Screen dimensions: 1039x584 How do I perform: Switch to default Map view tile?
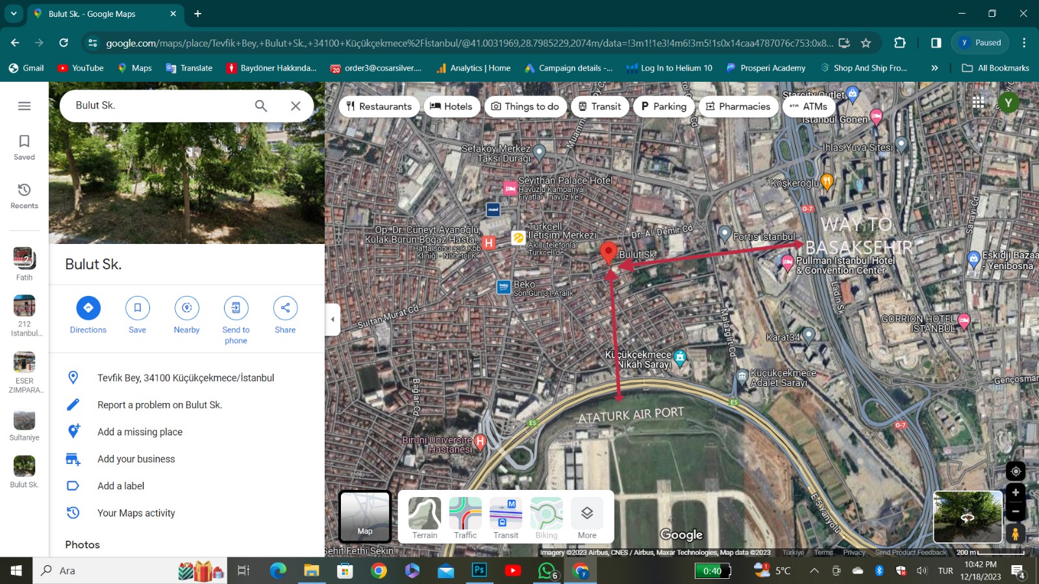pyautogui.click(x=365, y=517)
